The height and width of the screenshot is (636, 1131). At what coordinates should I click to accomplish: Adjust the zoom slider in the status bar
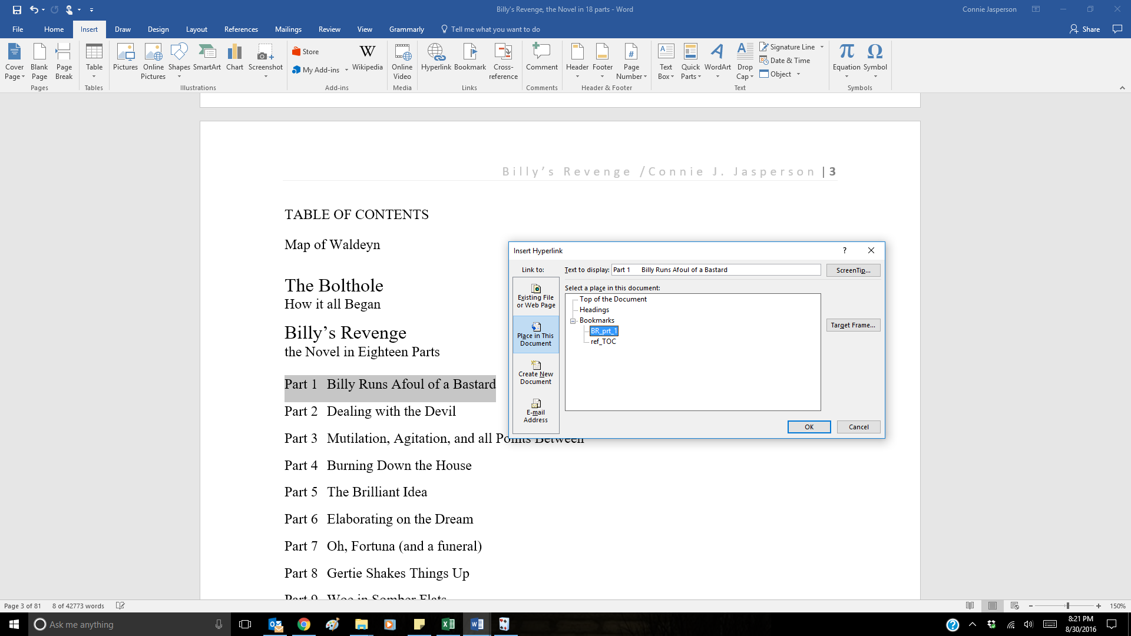(x=1067, y=606)
